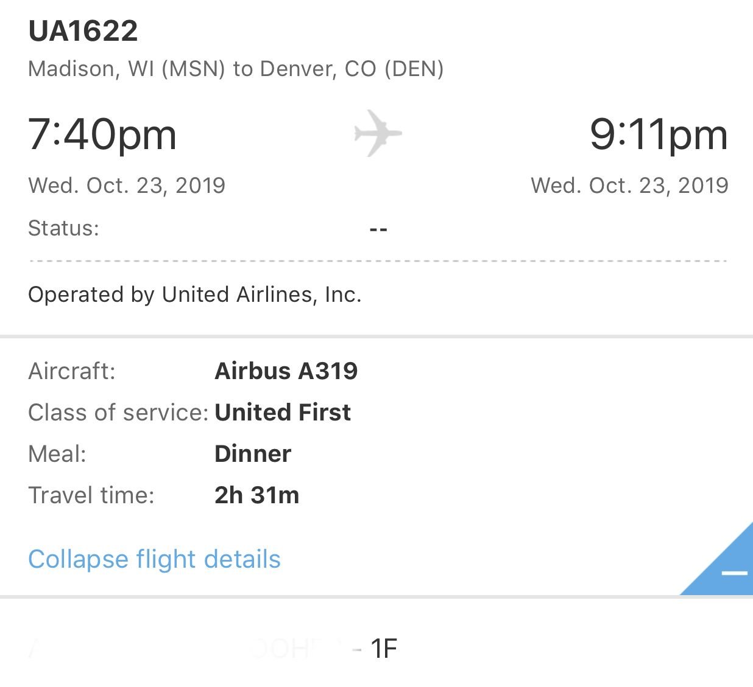Select the Airbus A319 aircraft value
The image size is (753, 687).
286,371
